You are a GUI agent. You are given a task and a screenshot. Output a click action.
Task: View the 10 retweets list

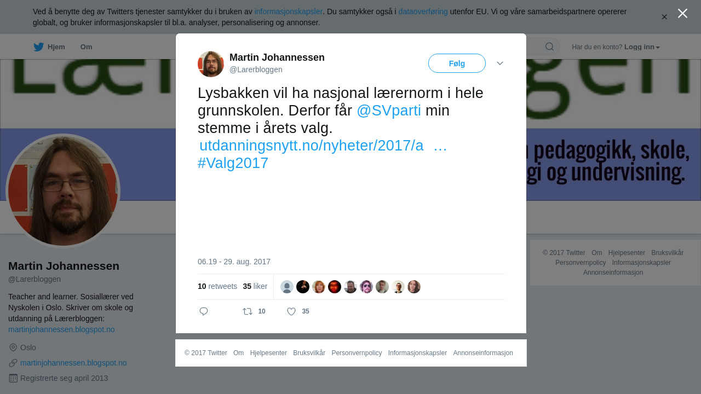point(217,286)
